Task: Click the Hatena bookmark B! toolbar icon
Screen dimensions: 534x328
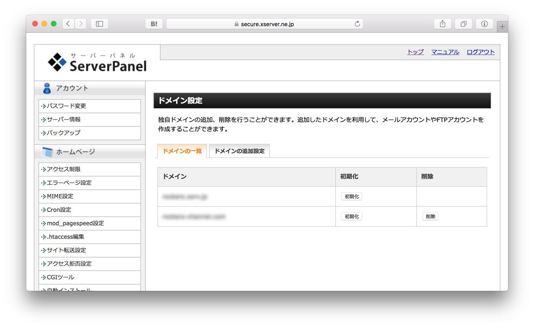Action: [x=154, y=24]
